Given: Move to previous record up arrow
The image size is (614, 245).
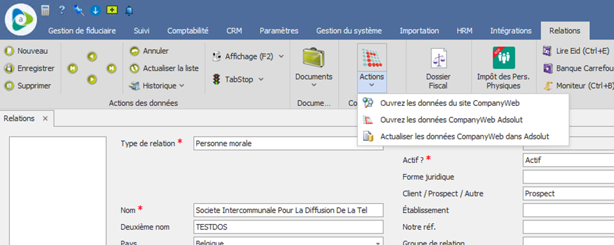Looking at the screenshot, I should [92, 57].
